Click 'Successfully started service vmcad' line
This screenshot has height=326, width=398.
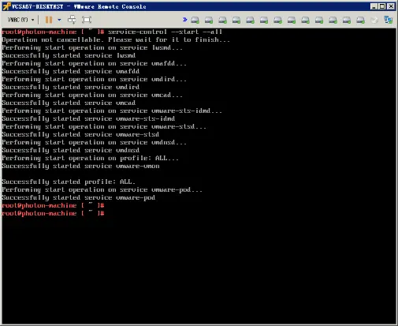69,103
